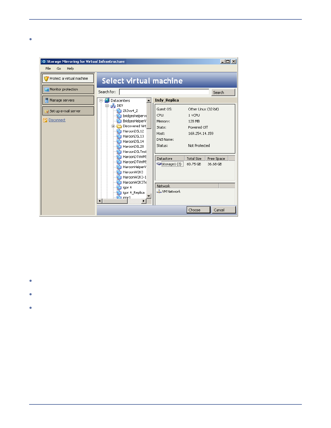
Task: Expand the Discovered Virt folder node
Action: (x=113, y=126)
